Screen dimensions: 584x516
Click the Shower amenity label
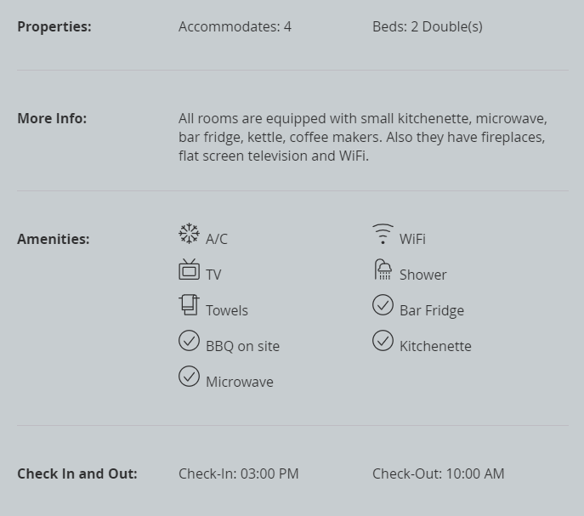[422, 275]
